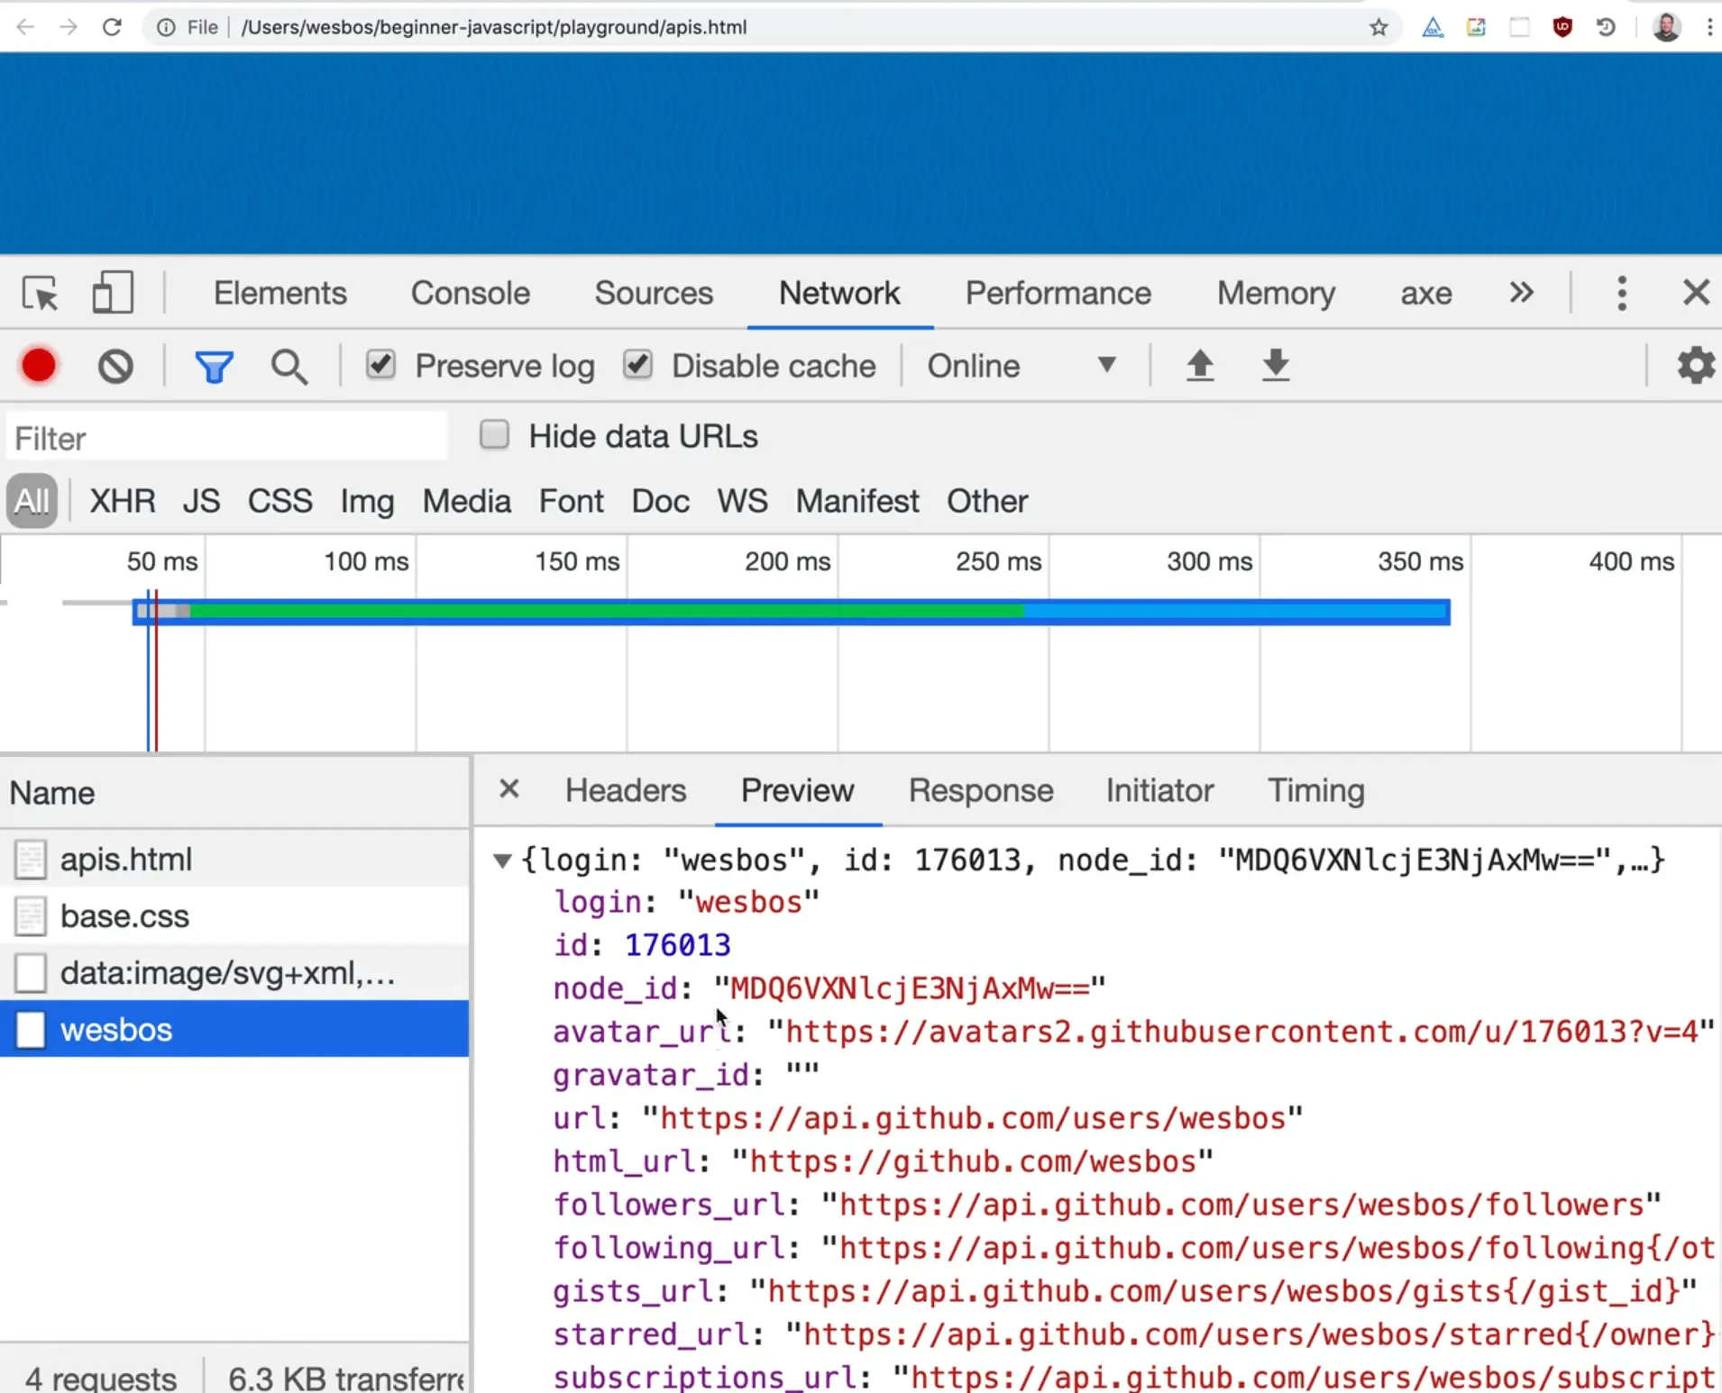Toggle the device toolbar icon
This screenshot has width=1722, height=1393.
coord(113,294)
